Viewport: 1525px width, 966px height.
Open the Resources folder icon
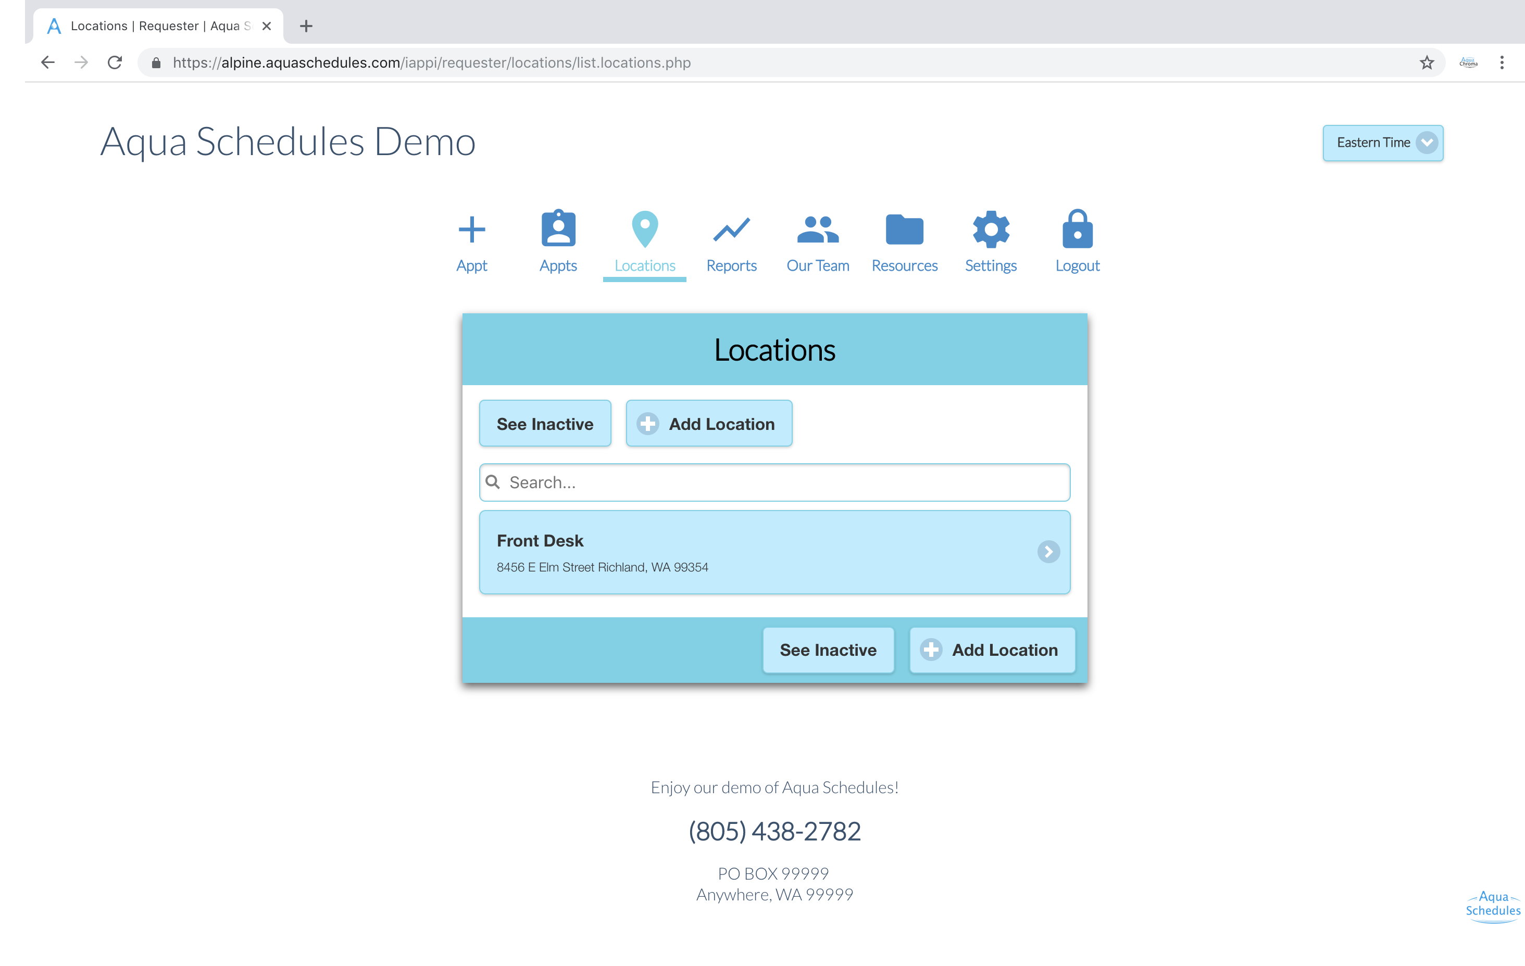click(x=904, y=229)
